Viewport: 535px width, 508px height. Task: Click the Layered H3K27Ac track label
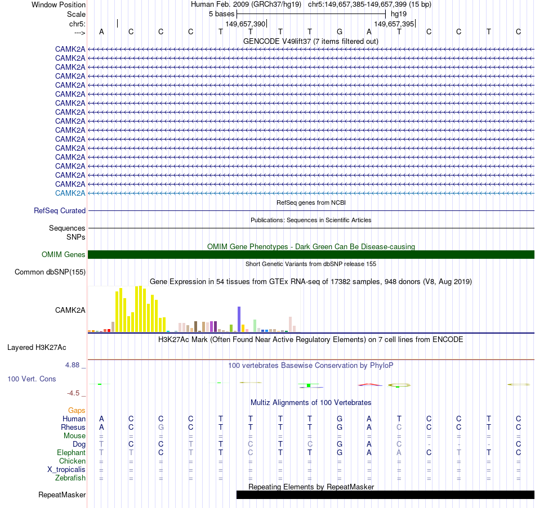[37, 348]
